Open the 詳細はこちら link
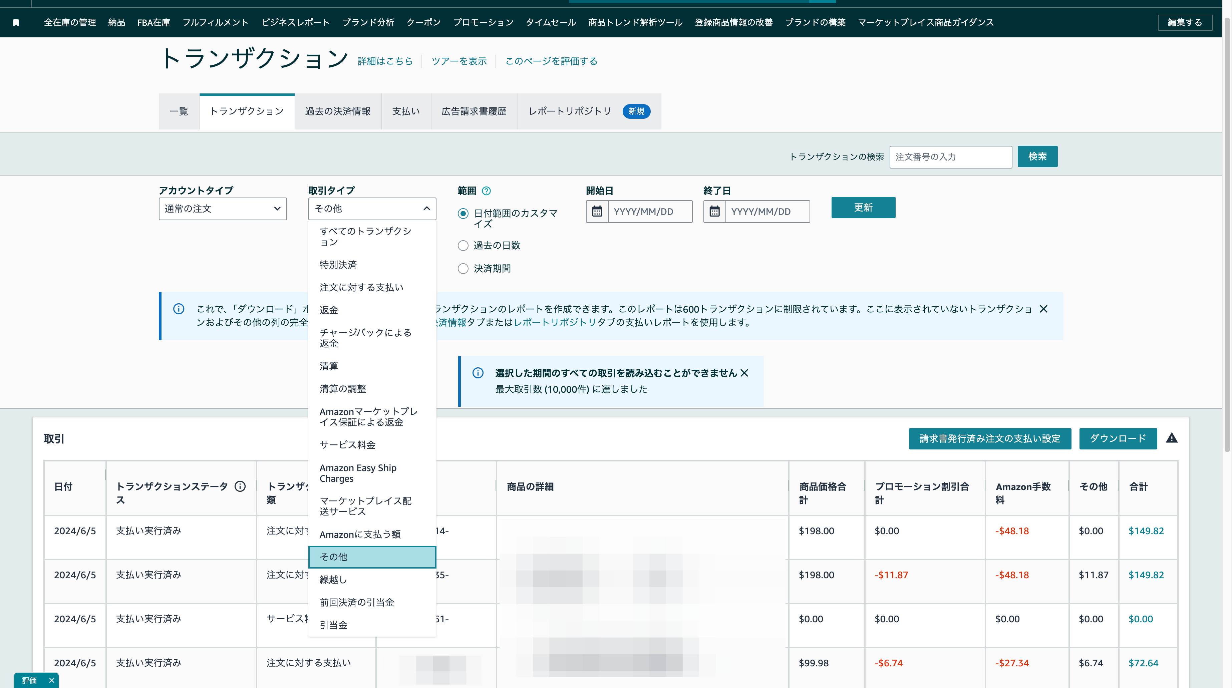 [385, 61]
